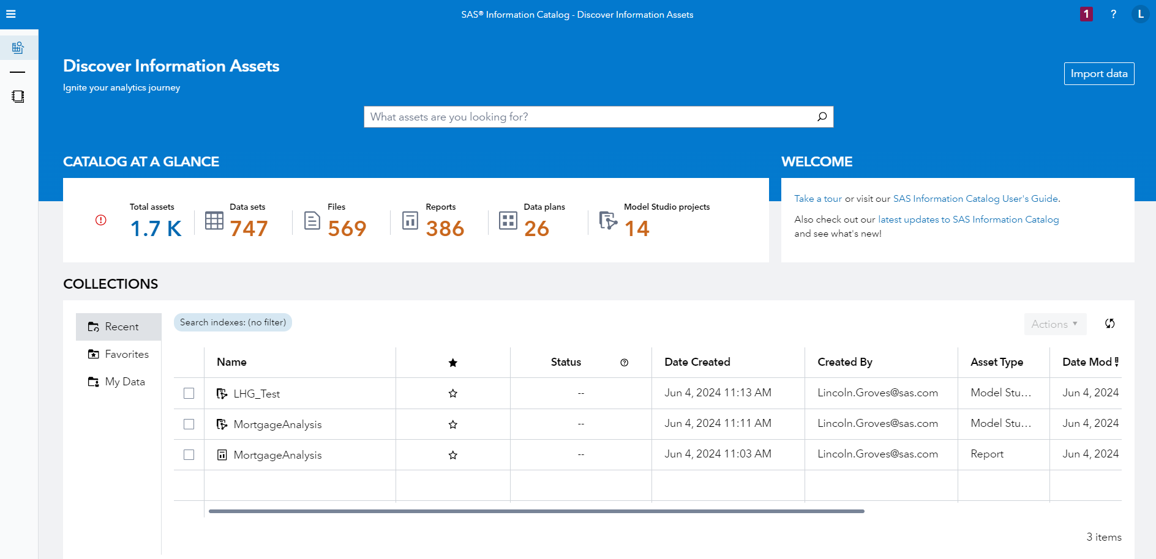1156x559 pixels.
Task: Star the MortgageAnalysis Model Studio project as favorite
Action: [453, 424]
